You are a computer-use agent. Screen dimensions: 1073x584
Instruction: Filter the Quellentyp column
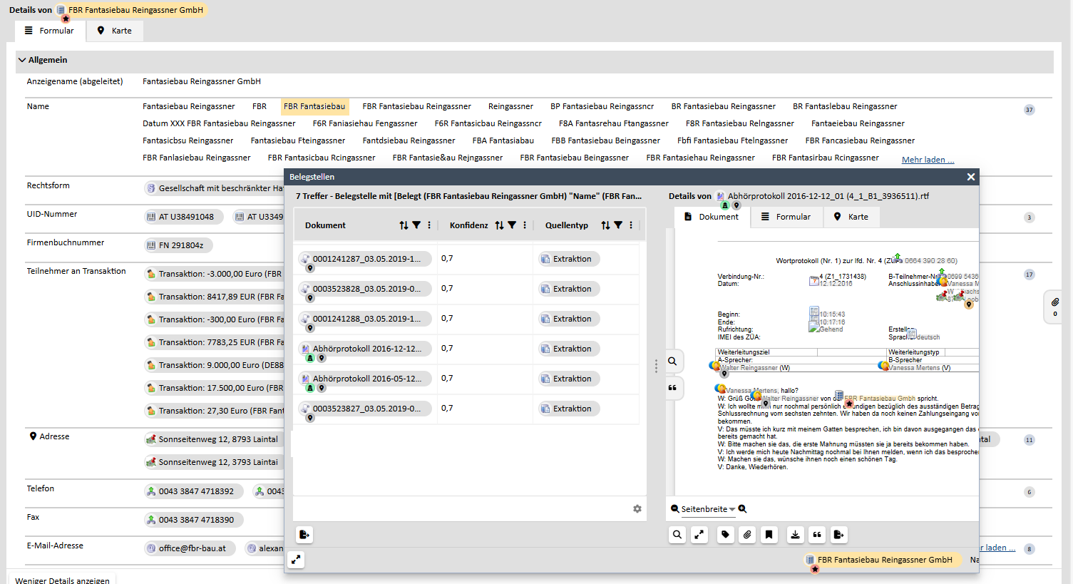tap(618, 225)
